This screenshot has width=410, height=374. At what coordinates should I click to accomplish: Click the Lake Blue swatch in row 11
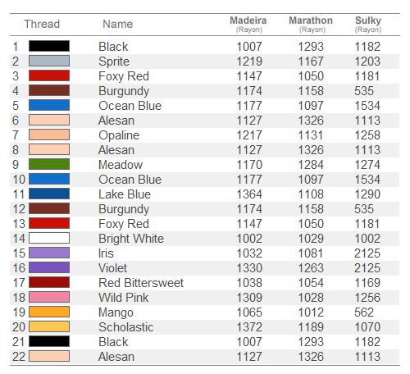(49, 194)
